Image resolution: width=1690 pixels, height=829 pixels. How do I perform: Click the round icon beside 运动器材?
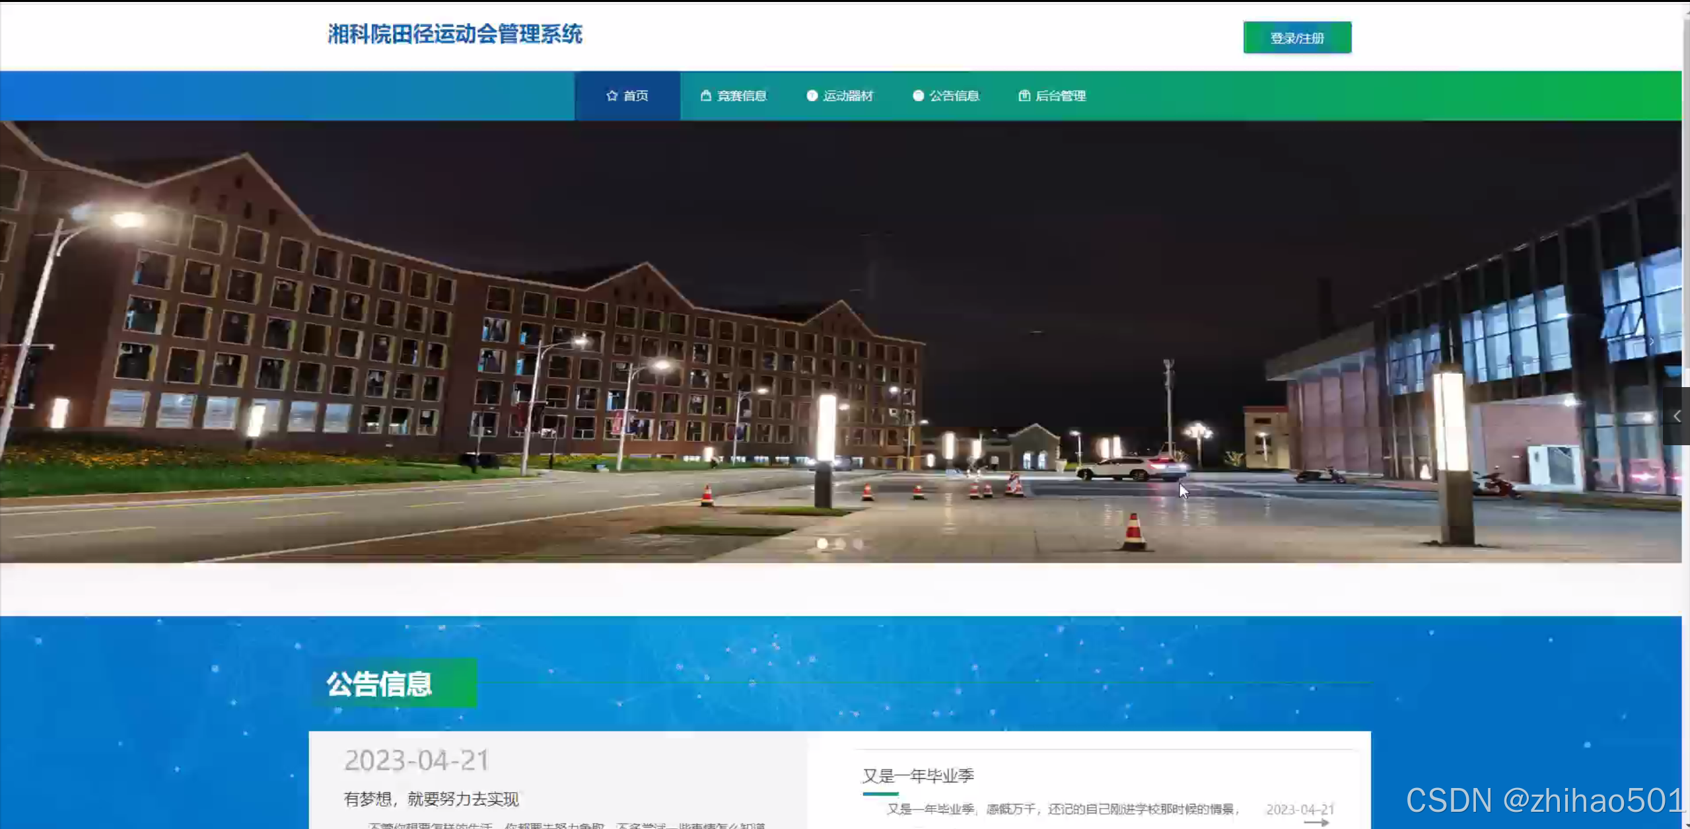(812, 96)
